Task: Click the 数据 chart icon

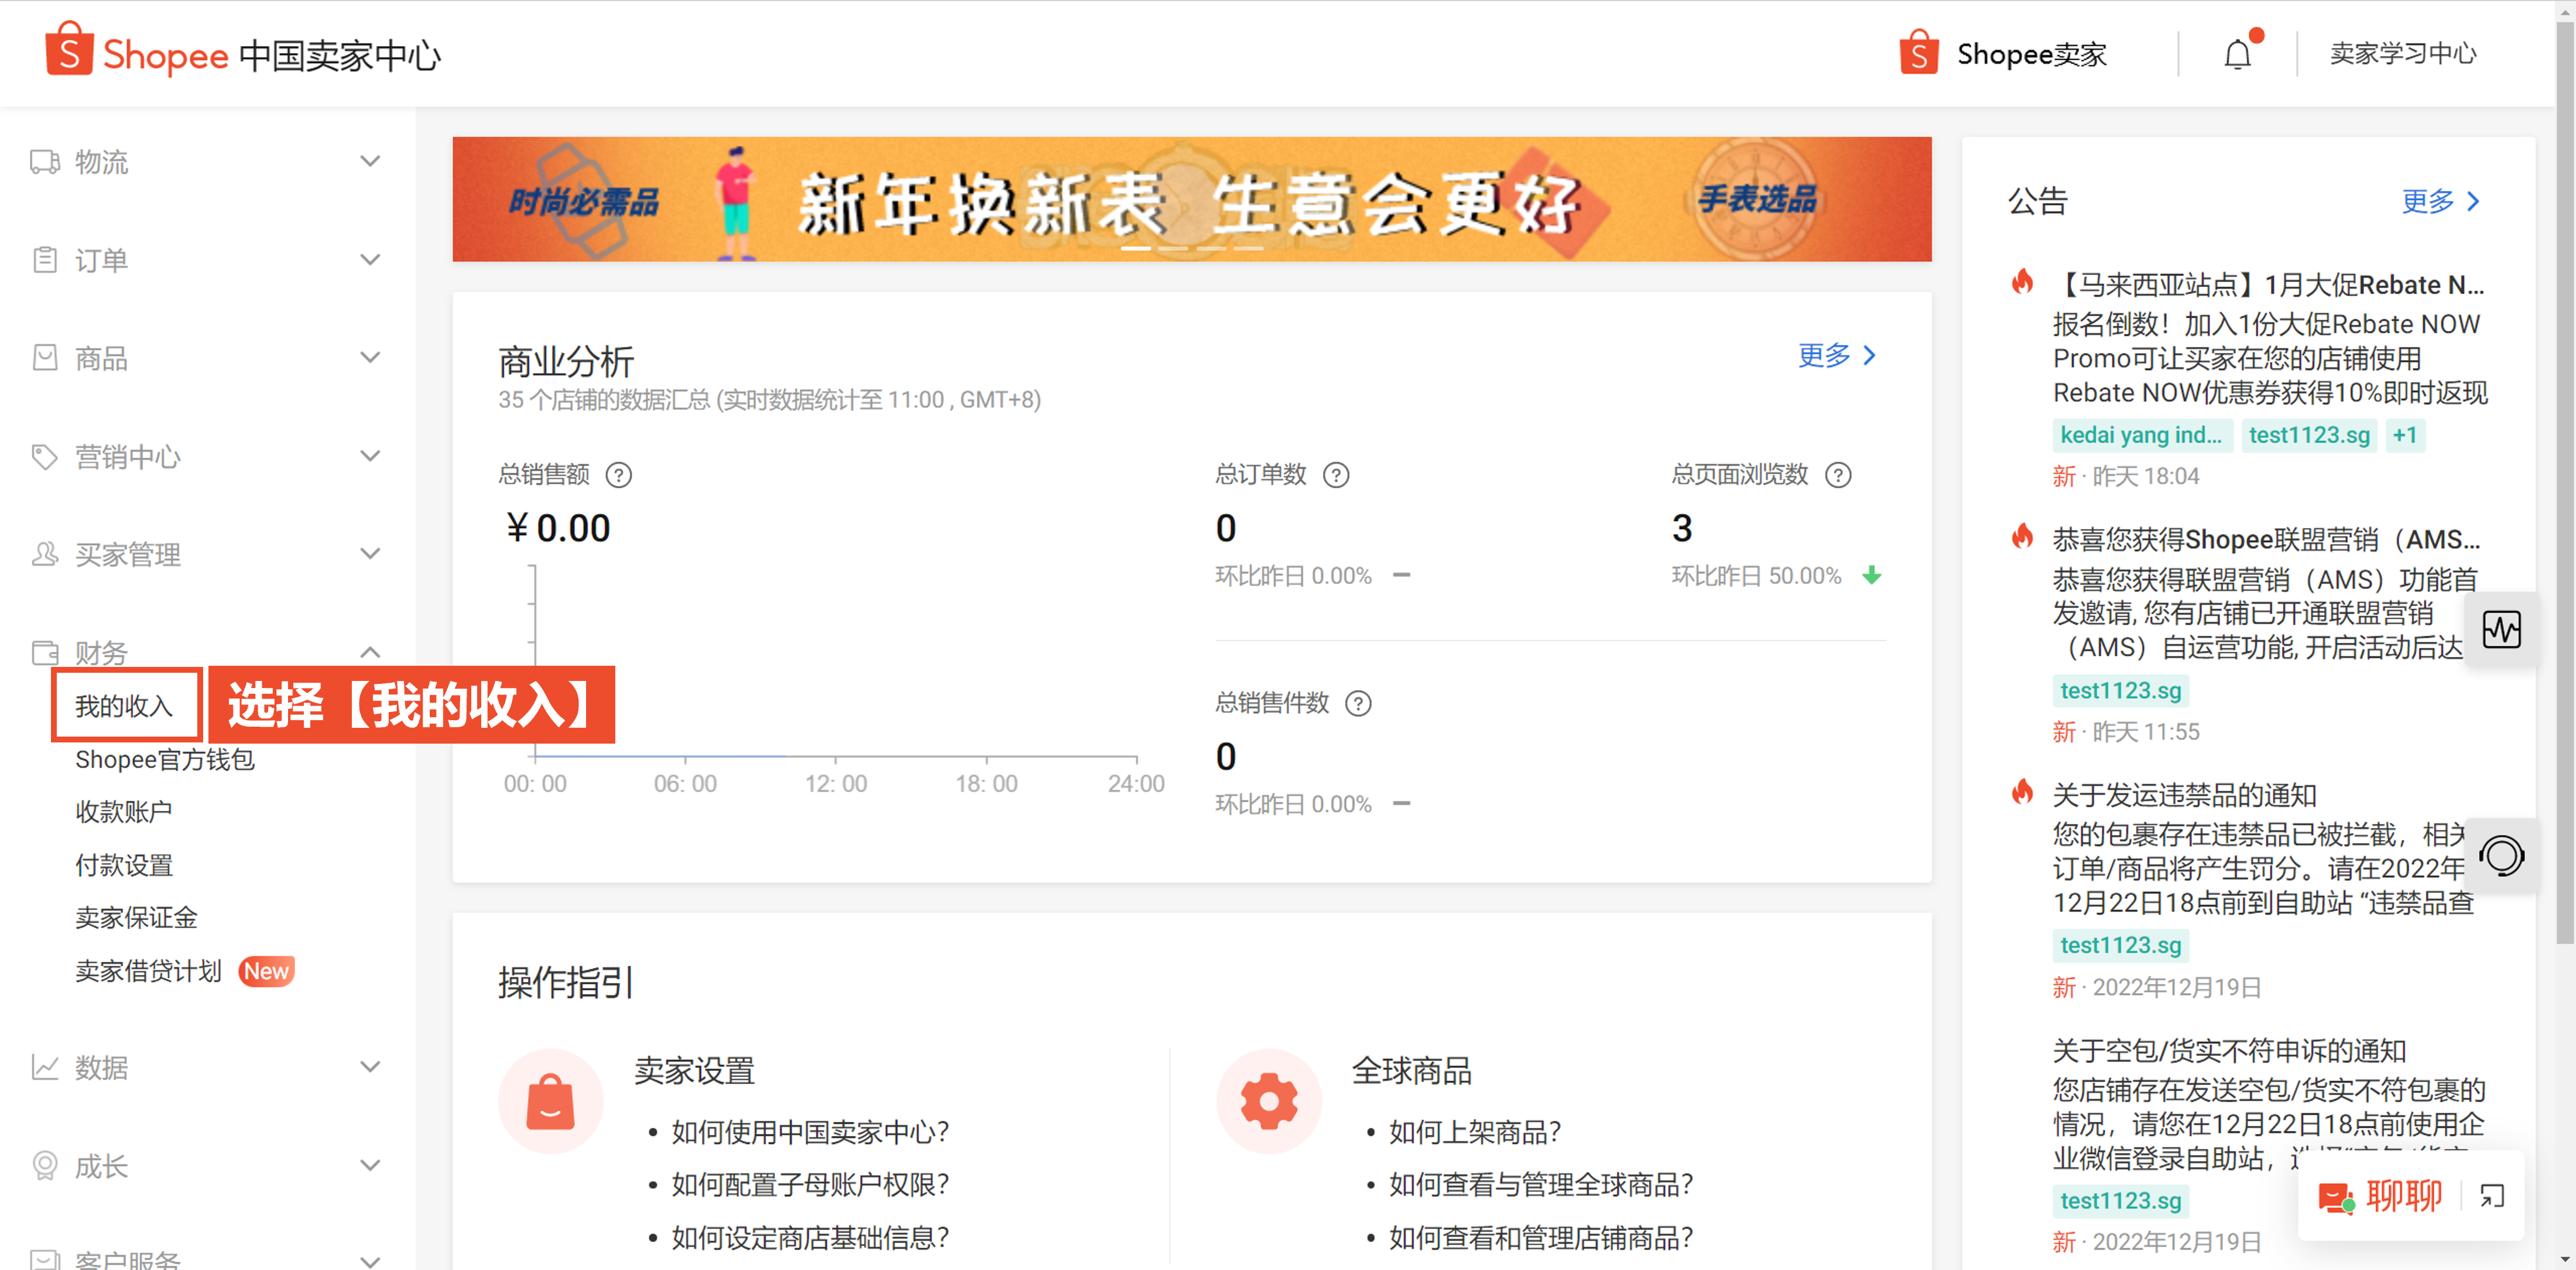Action: click(45, 1067)
